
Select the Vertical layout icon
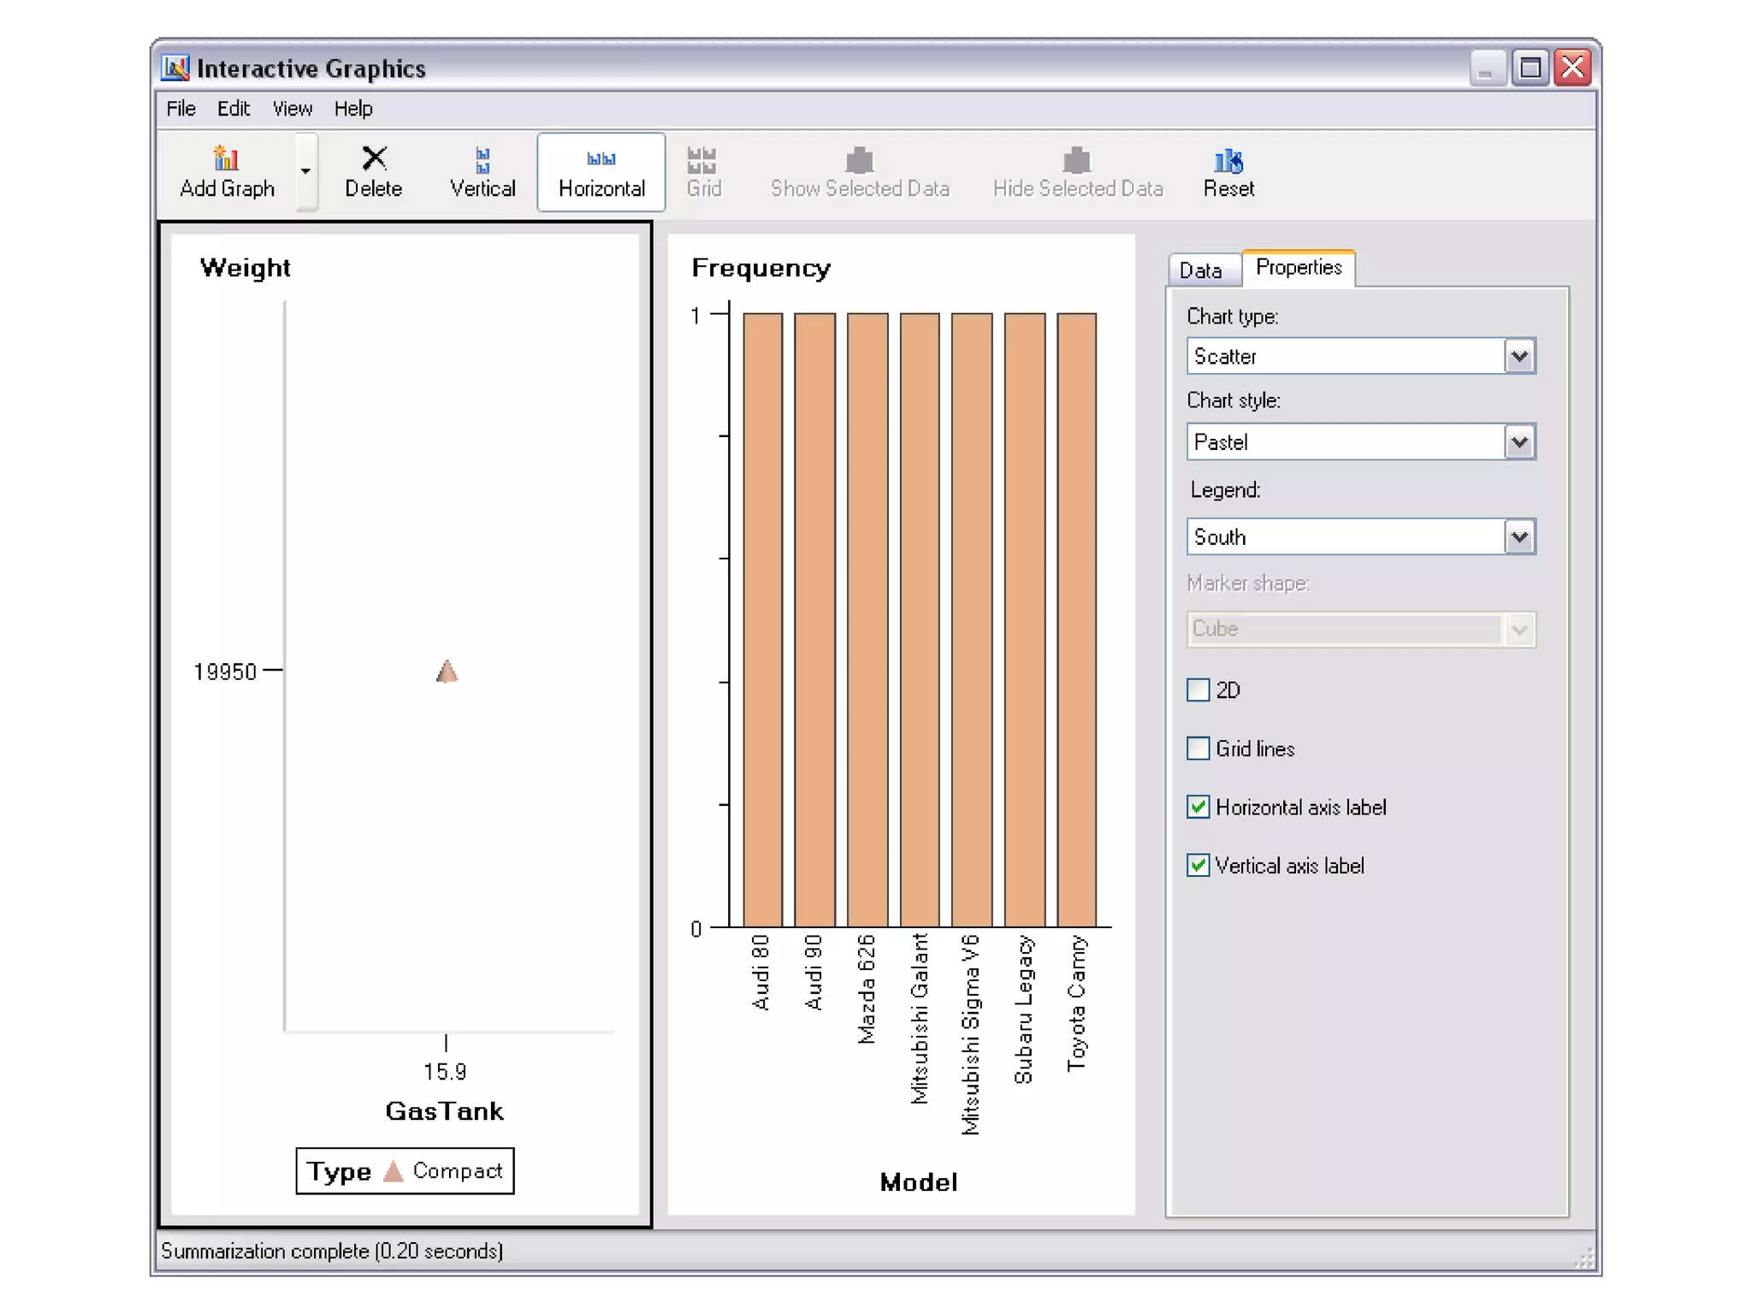tap(482, 159)
